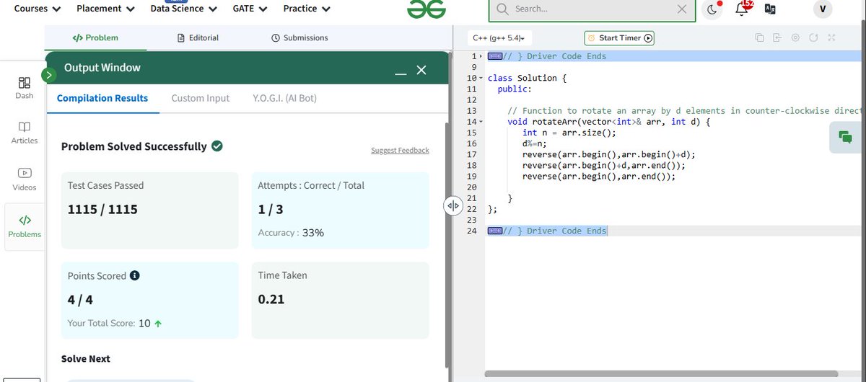The image size is (866, 382).
Task: Unfold collapsed driver code at line 1
Action: 481,56
